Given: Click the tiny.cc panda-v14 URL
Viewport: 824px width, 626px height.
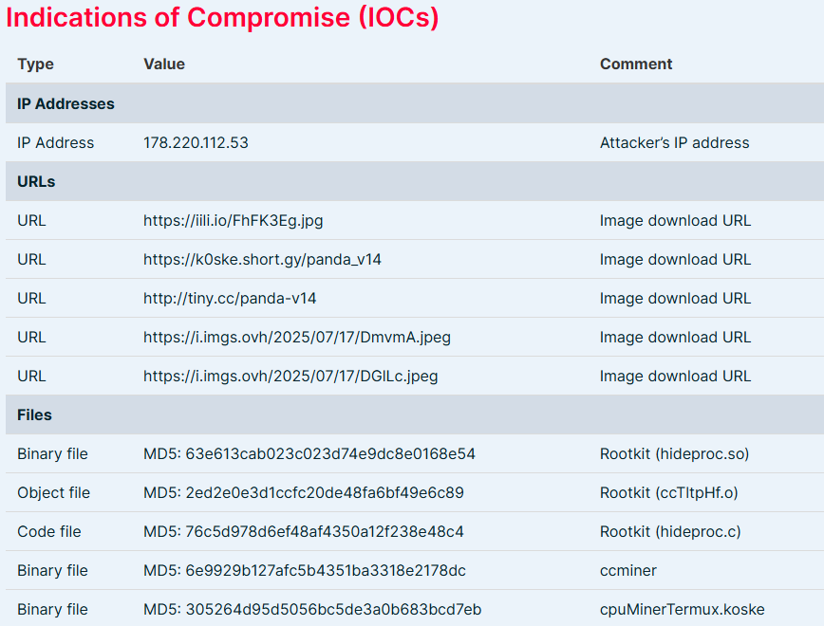Looking at the screenshot, I should 230,298.
